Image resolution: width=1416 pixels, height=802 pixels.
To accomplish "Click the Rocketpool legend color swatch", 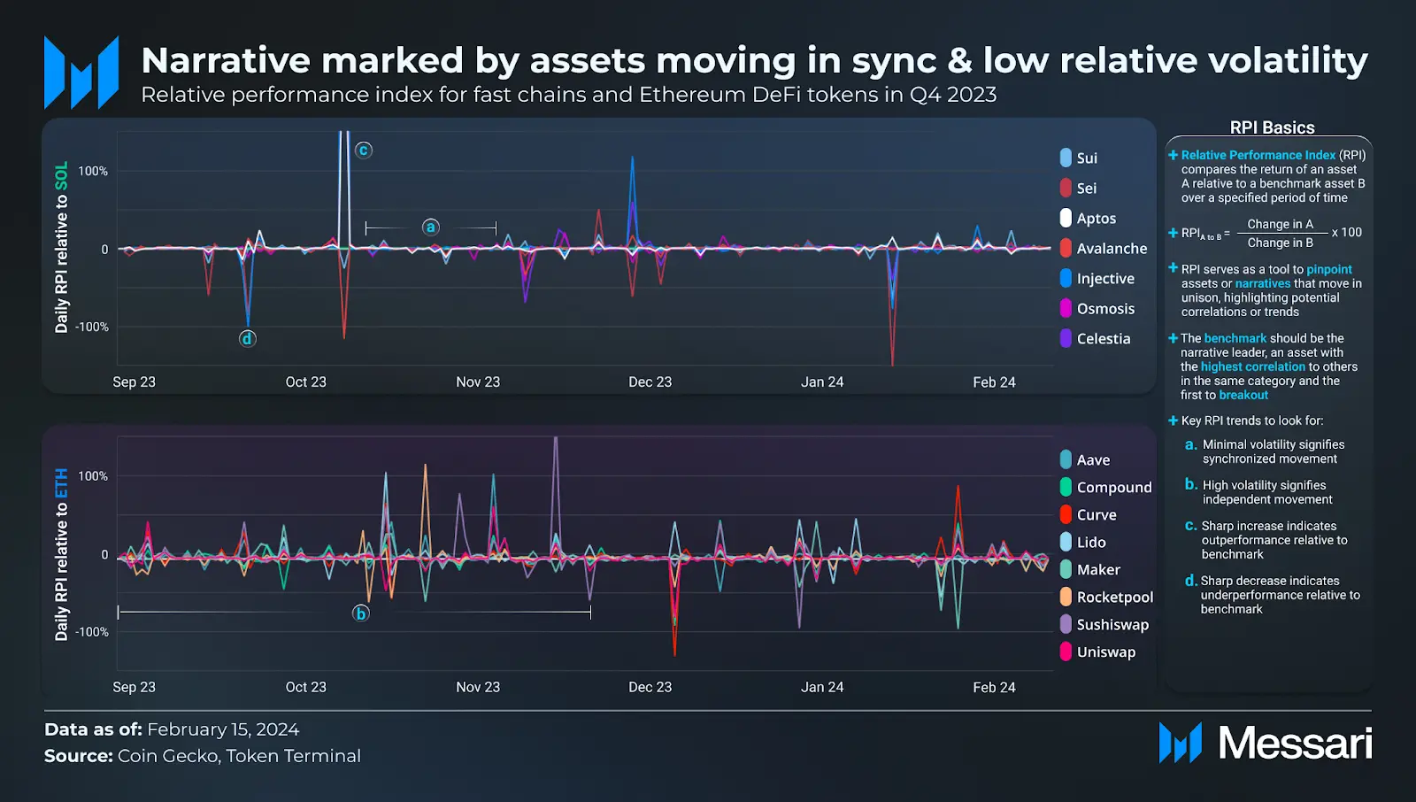I will tap(1066, 598).
